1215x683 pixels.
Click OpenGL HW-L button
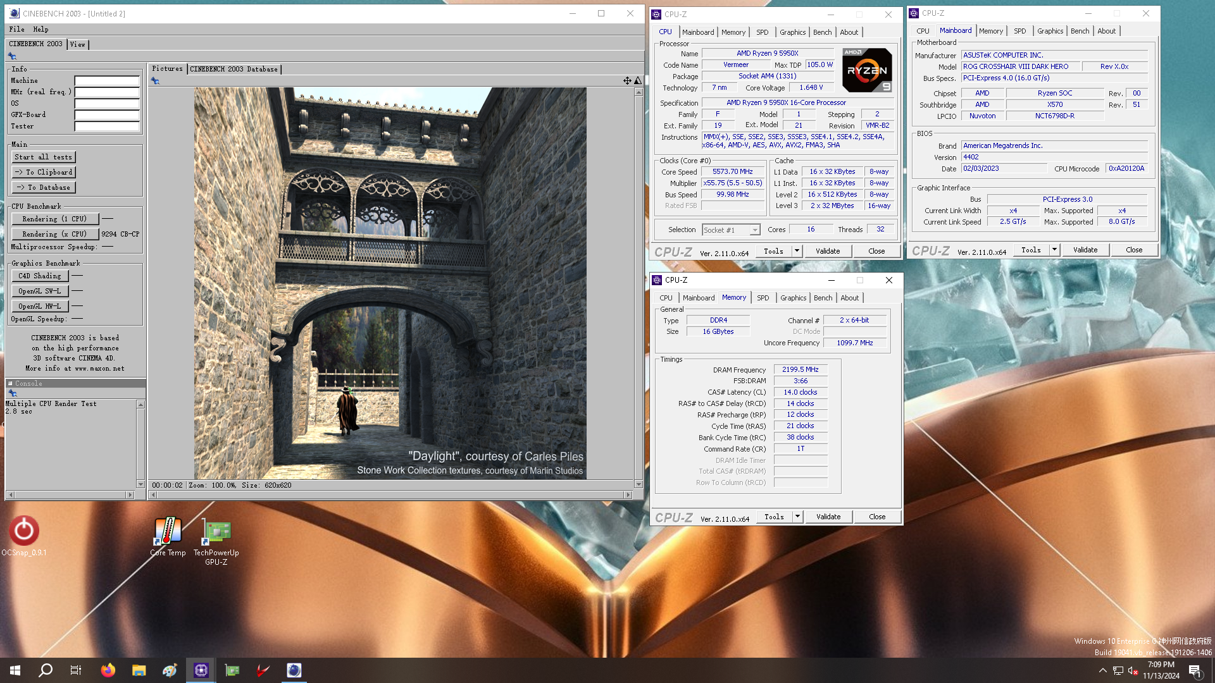pos(40,306)
